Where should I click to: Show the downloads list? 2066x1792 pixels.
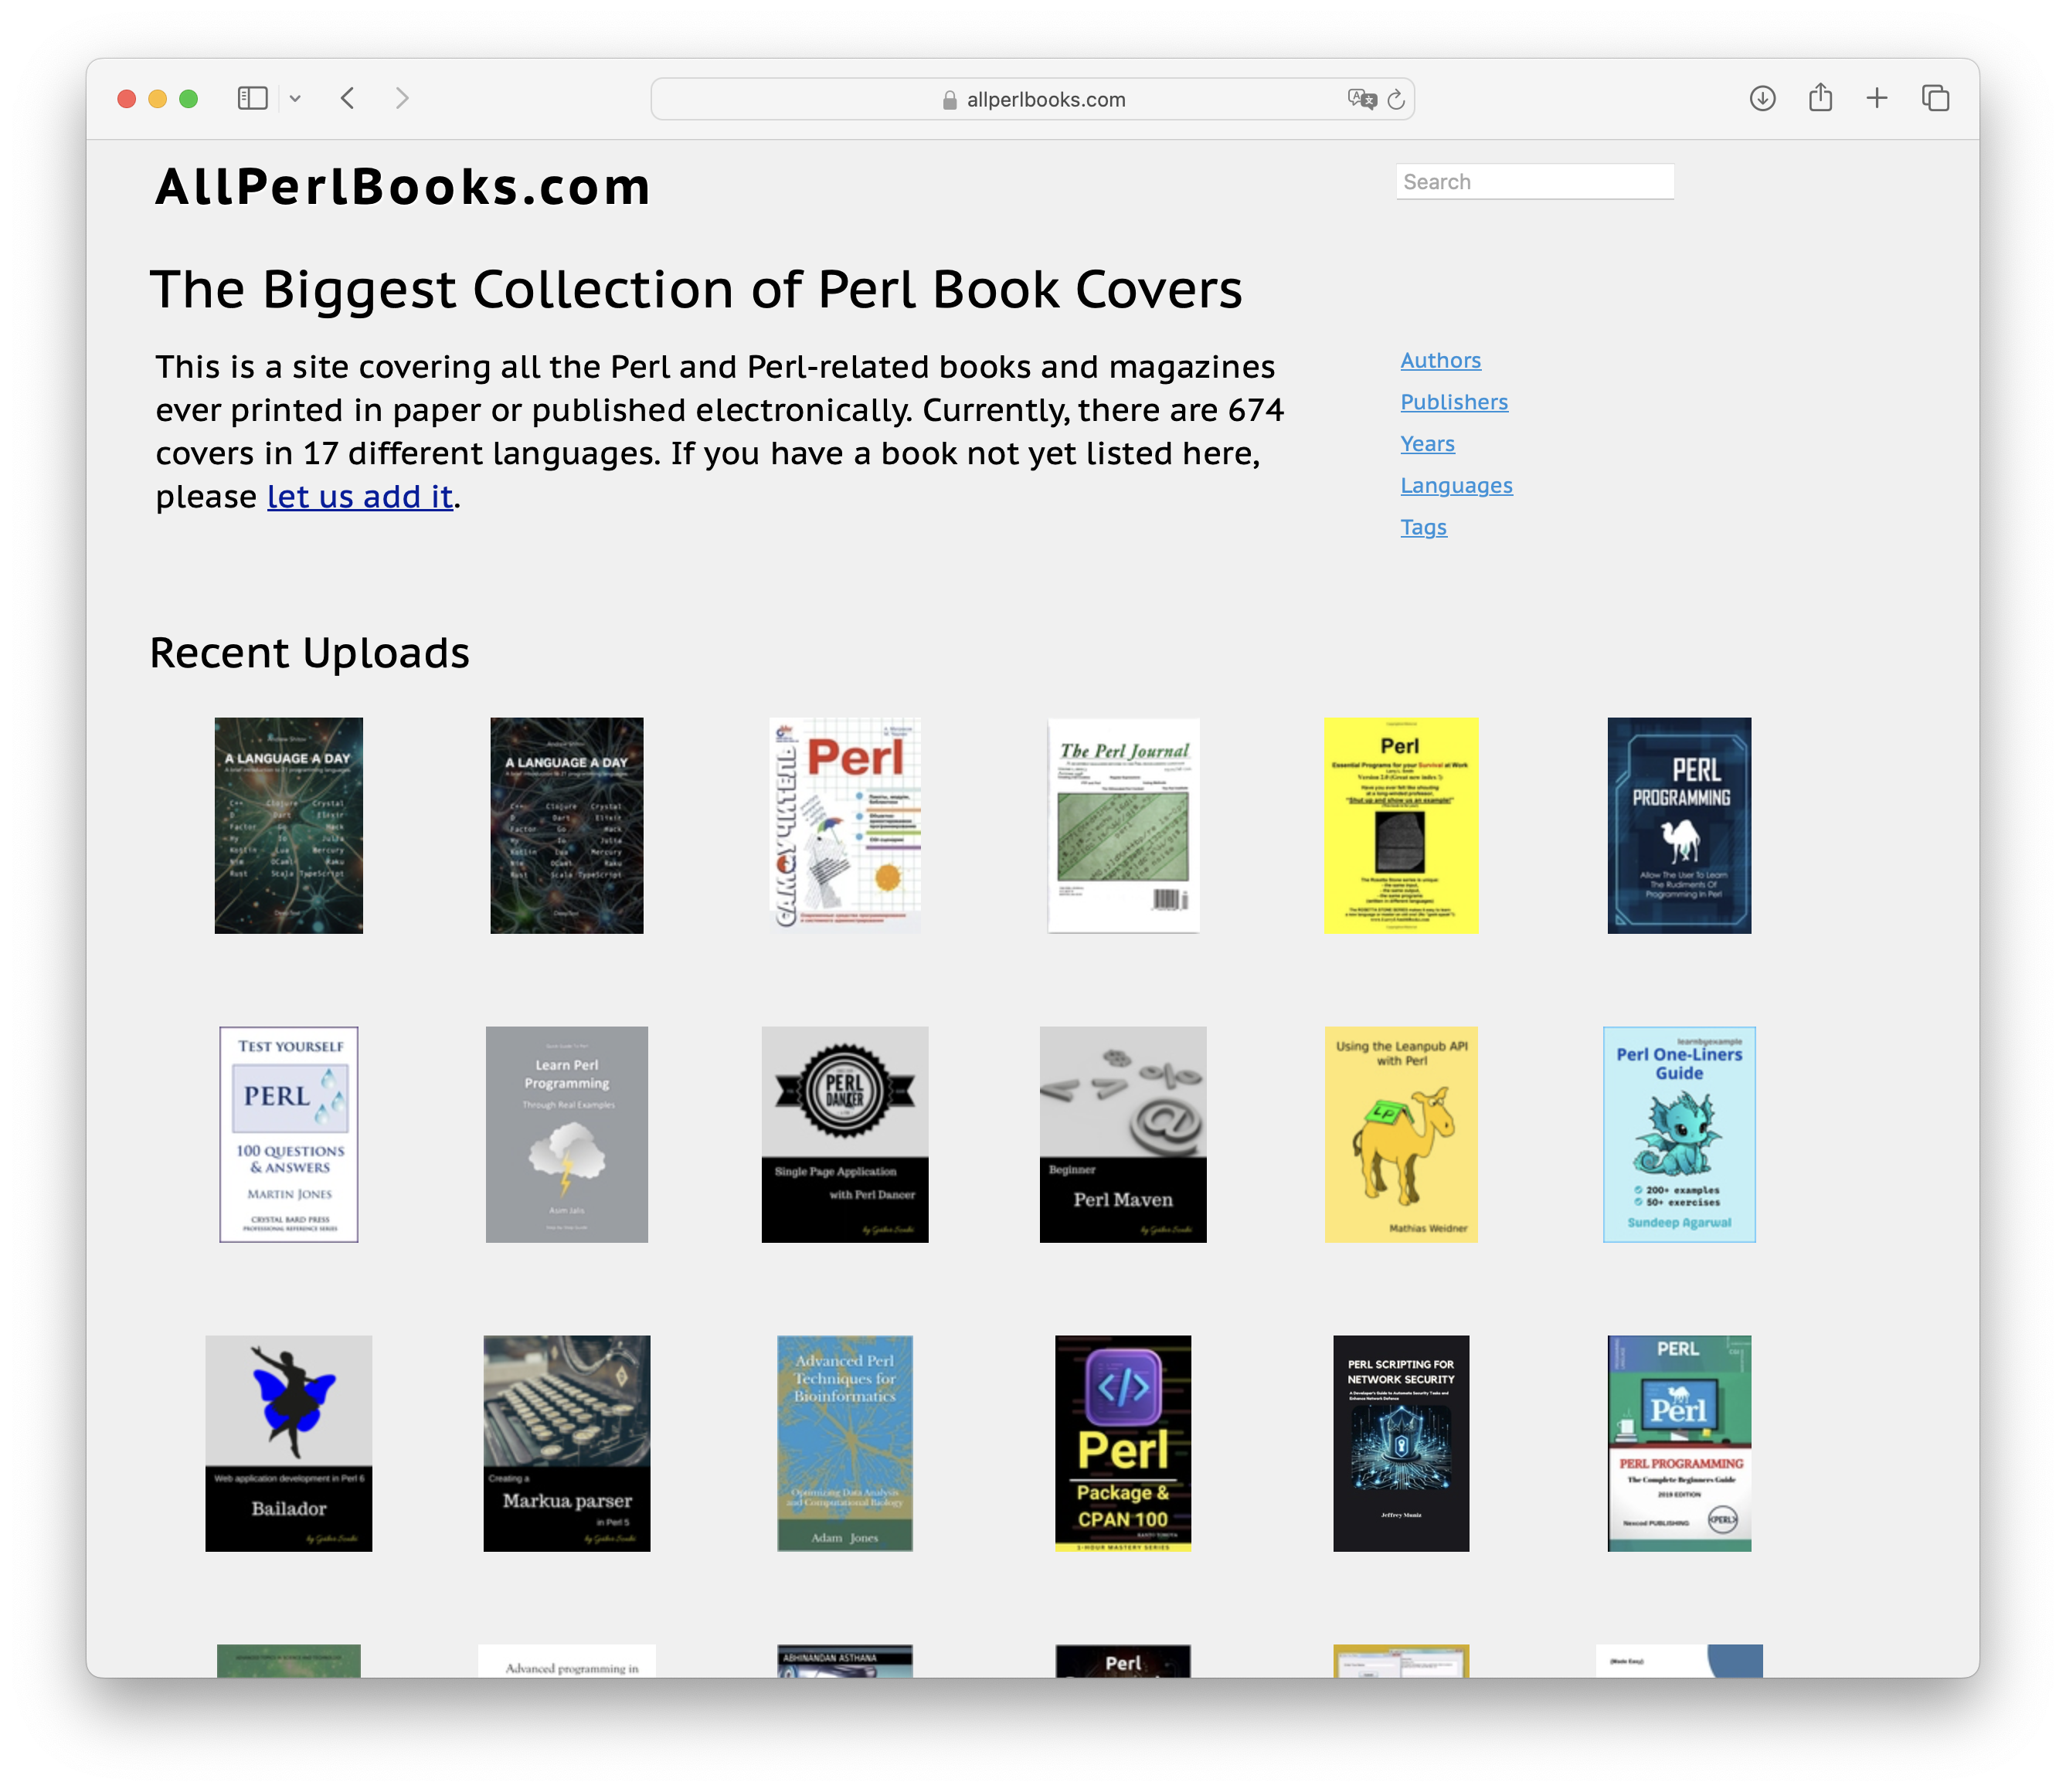point(1762,98)
